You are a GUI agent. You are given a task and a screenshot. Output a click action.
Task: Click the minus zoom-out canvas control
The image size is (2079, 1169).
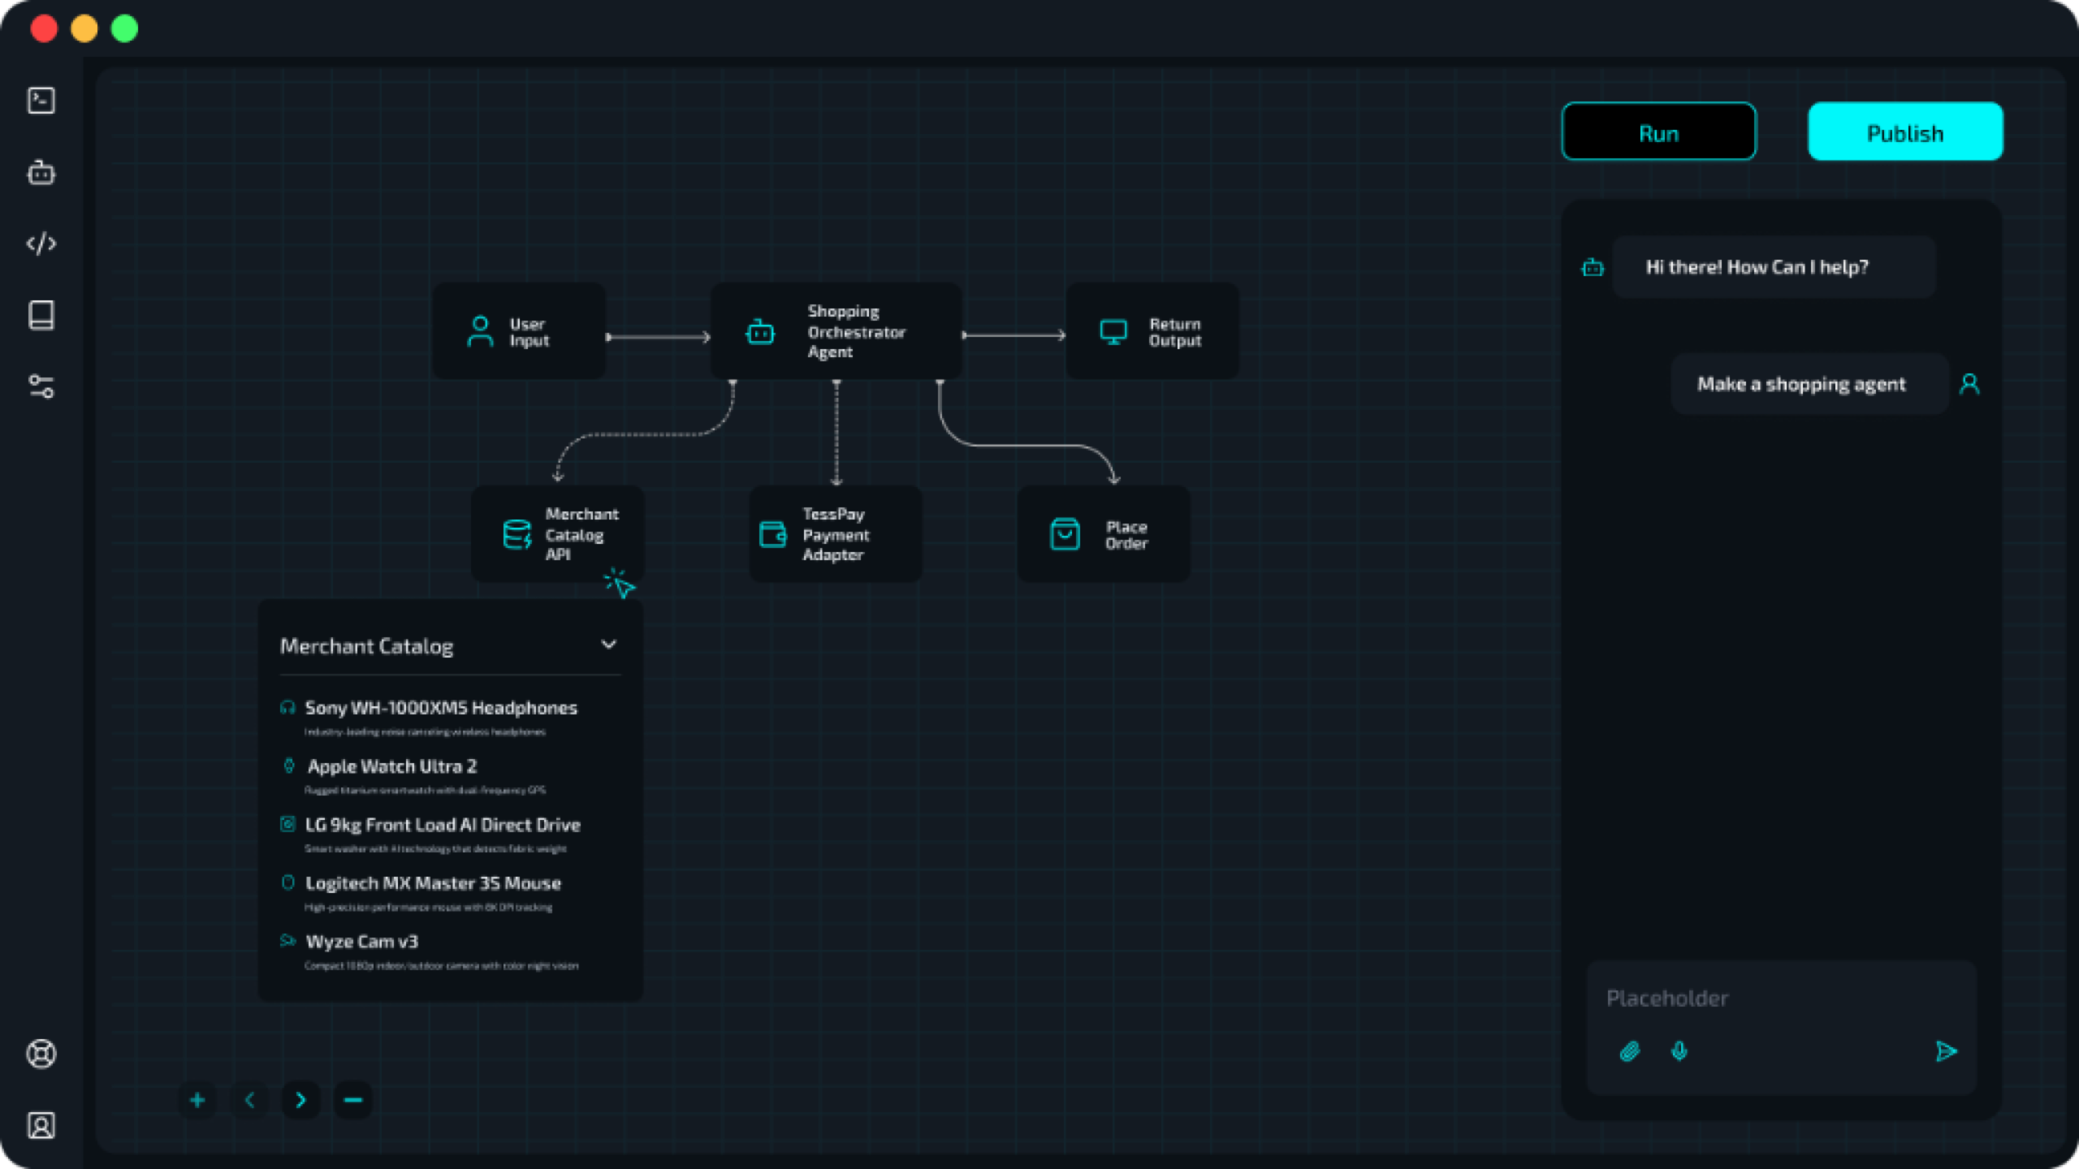point(353,1100)
